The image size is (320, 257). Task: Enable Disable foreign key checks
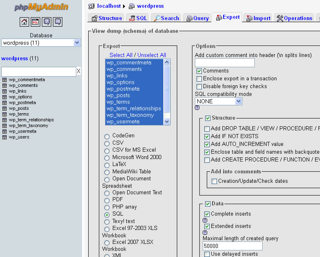click(x=199, y=86)
